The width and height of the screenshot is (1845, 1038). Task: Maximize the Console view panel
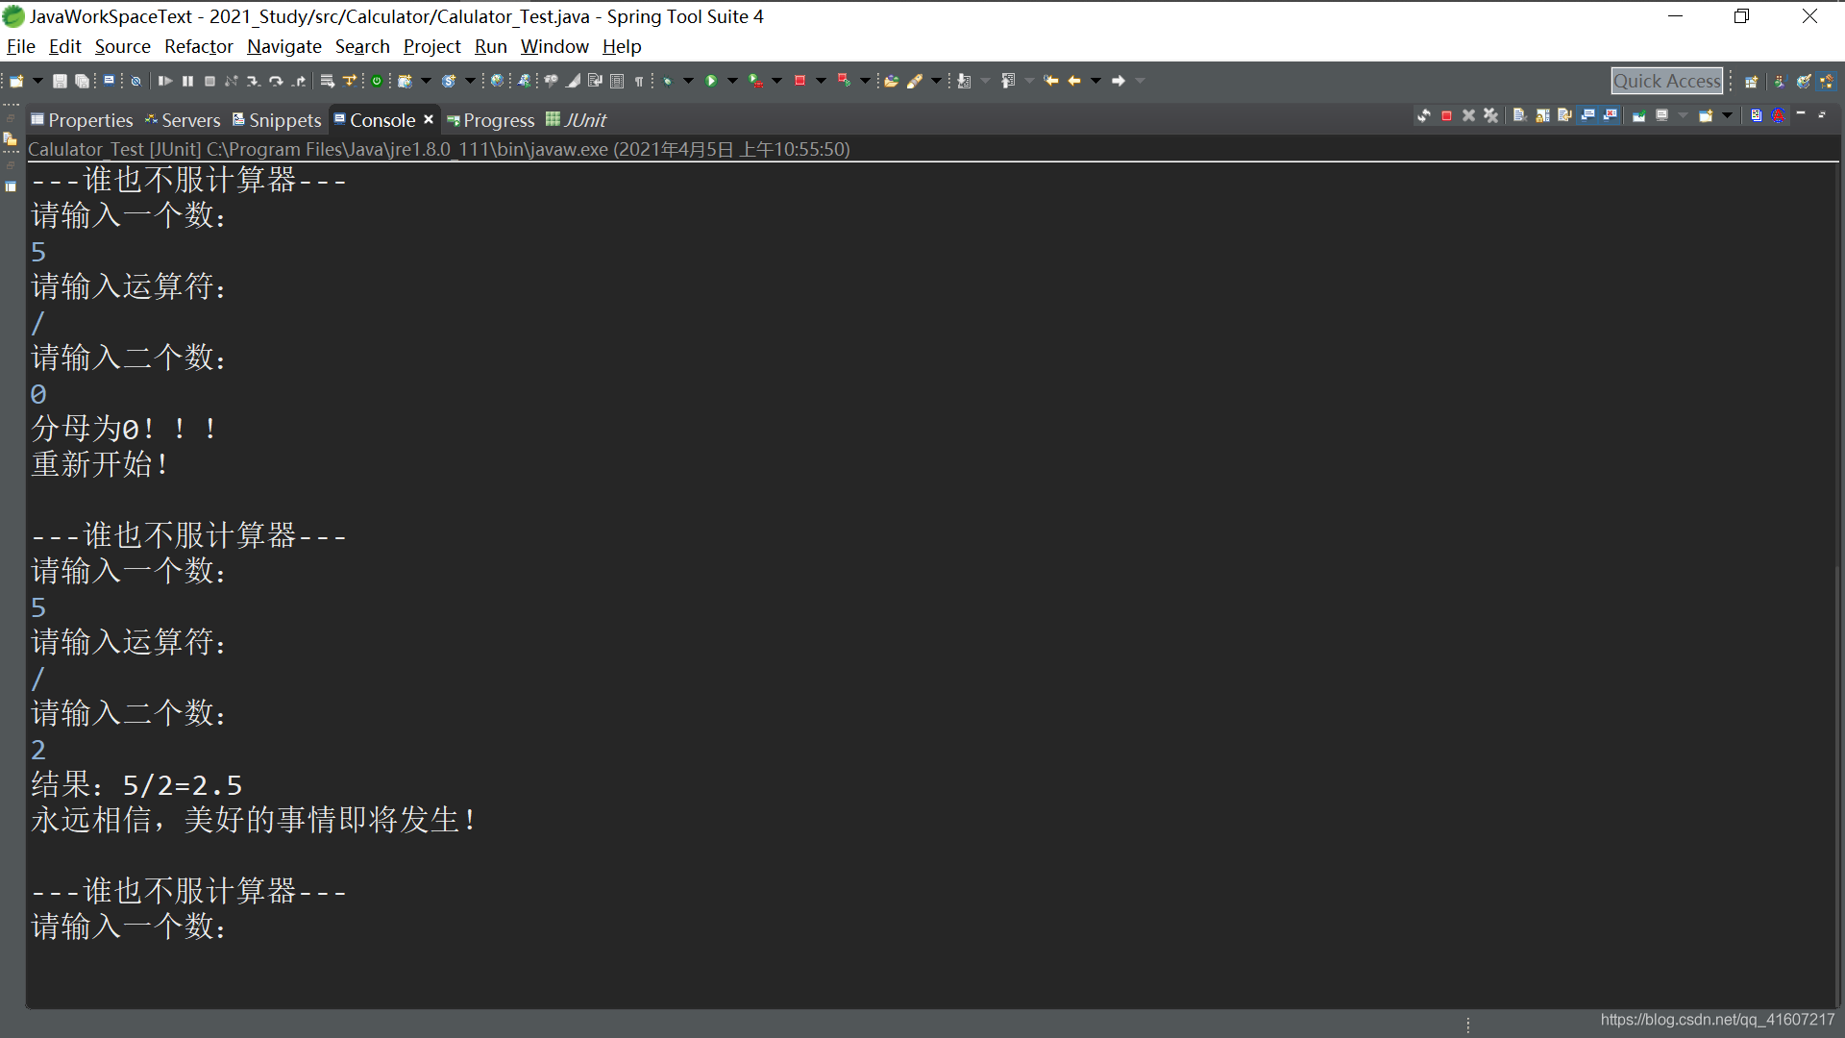(x=1822, y=114)
